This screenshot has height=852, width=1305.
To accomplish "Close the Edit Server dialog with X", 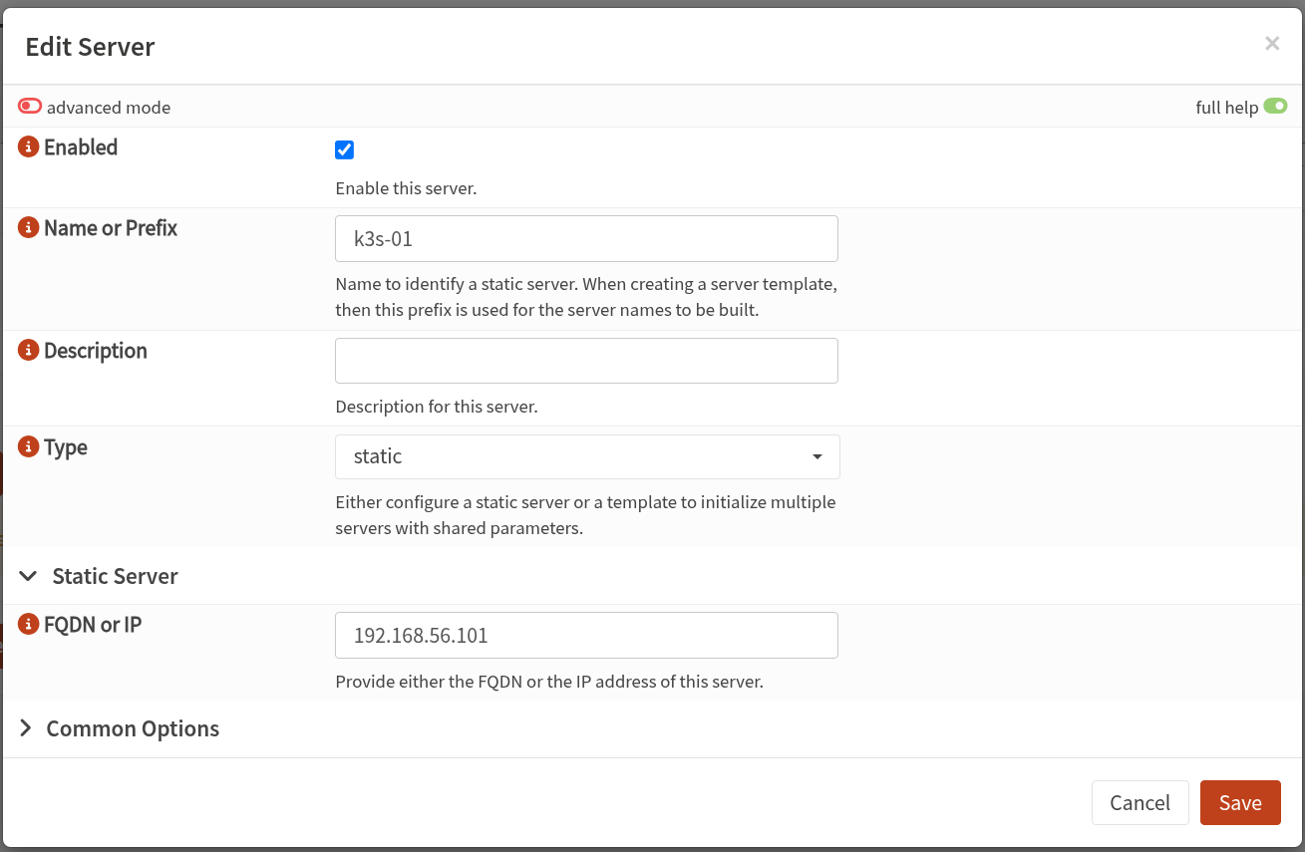I will (x=1271, y=43).
